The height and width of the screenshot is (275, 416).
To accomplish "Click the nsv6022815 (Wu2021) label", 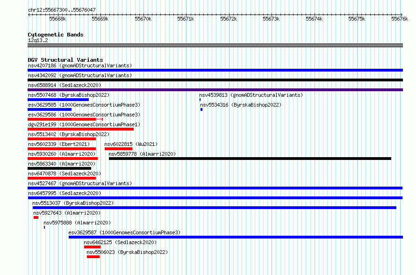I will pos(131,144).
